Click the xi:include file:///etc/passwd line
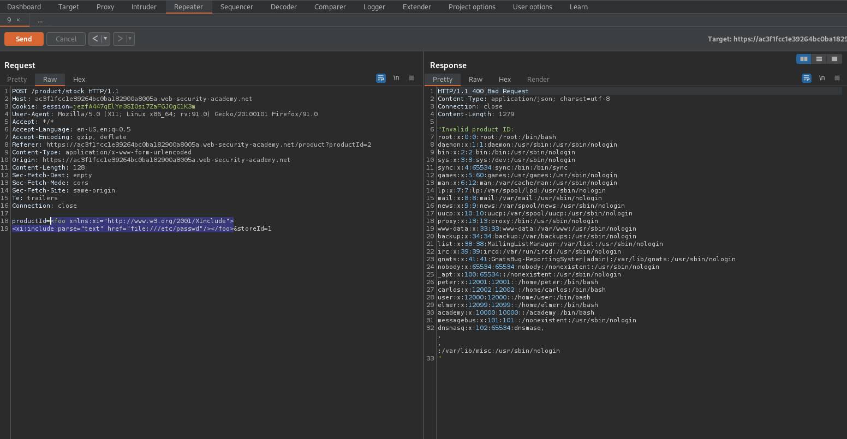The width and height of the screenshot is (847, 439). point(142,228)
